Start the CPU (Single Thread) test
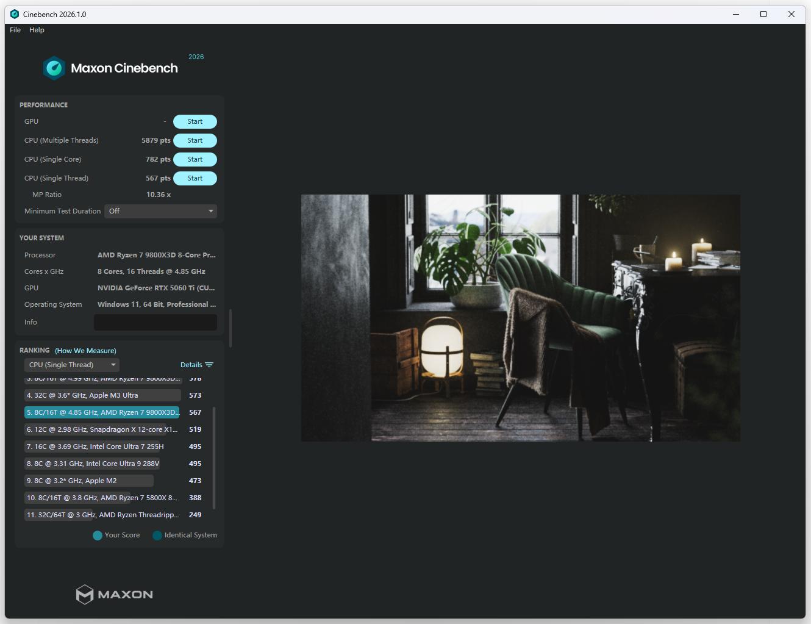This screenshot has width=811, height=624. click(x=195, y=179)
